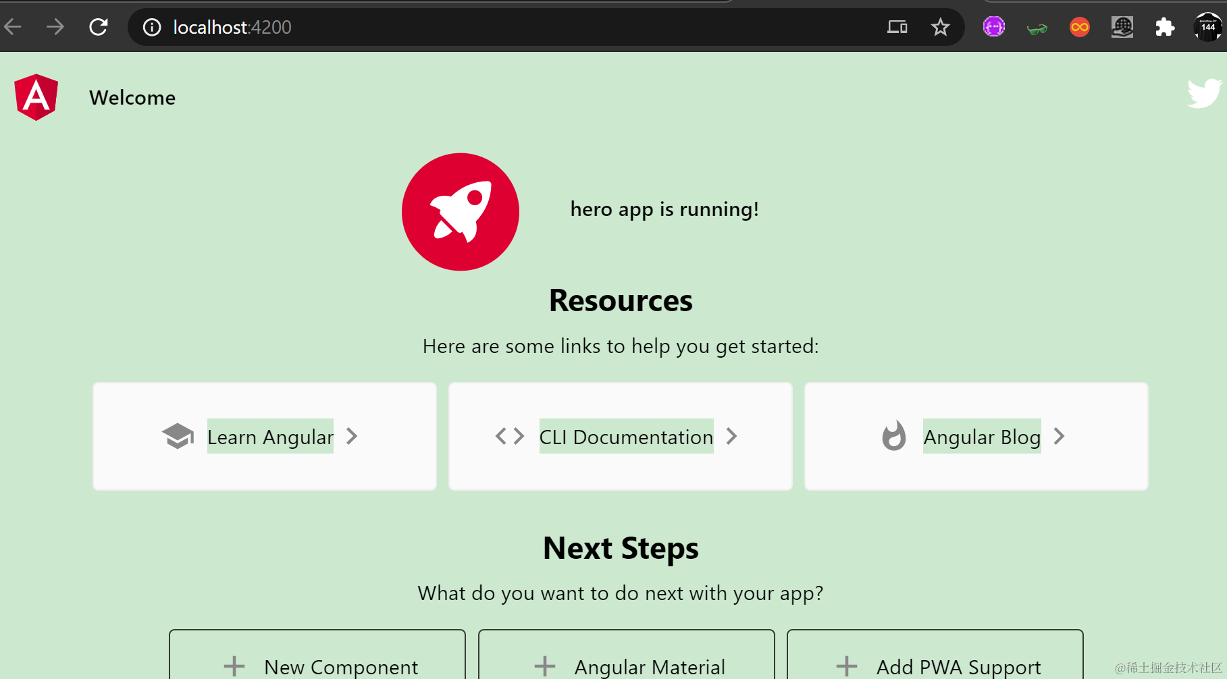The height and width of the screenshot is (679, 1227).
Task: View site information icon in address bar
Action: [x=152, y=27]
